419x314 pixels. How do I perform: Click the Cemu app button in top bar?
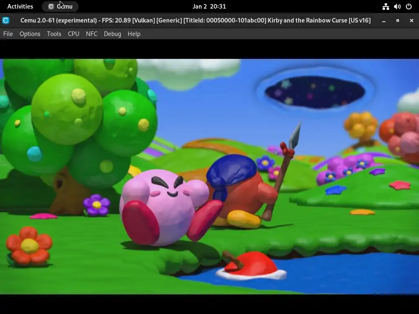point(60,7)
